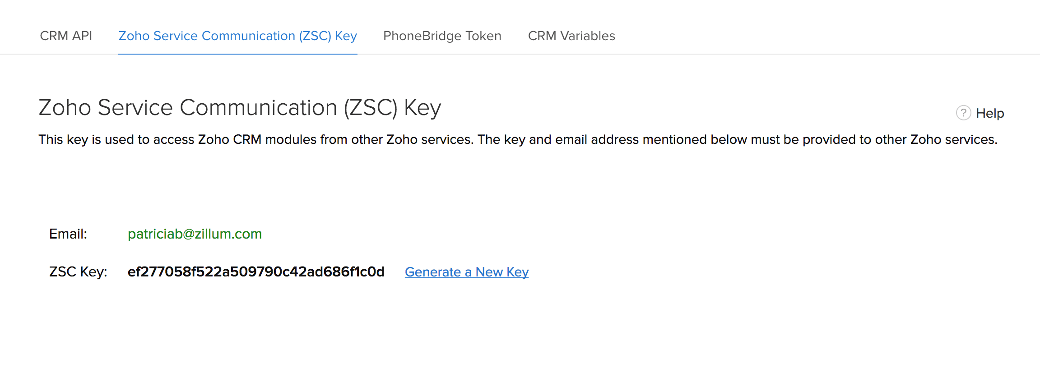Viewport: 1040px width, 368px height.
Task: Click the word "Token" in the PhoneBridge tab
Action: tap(483, 36)
